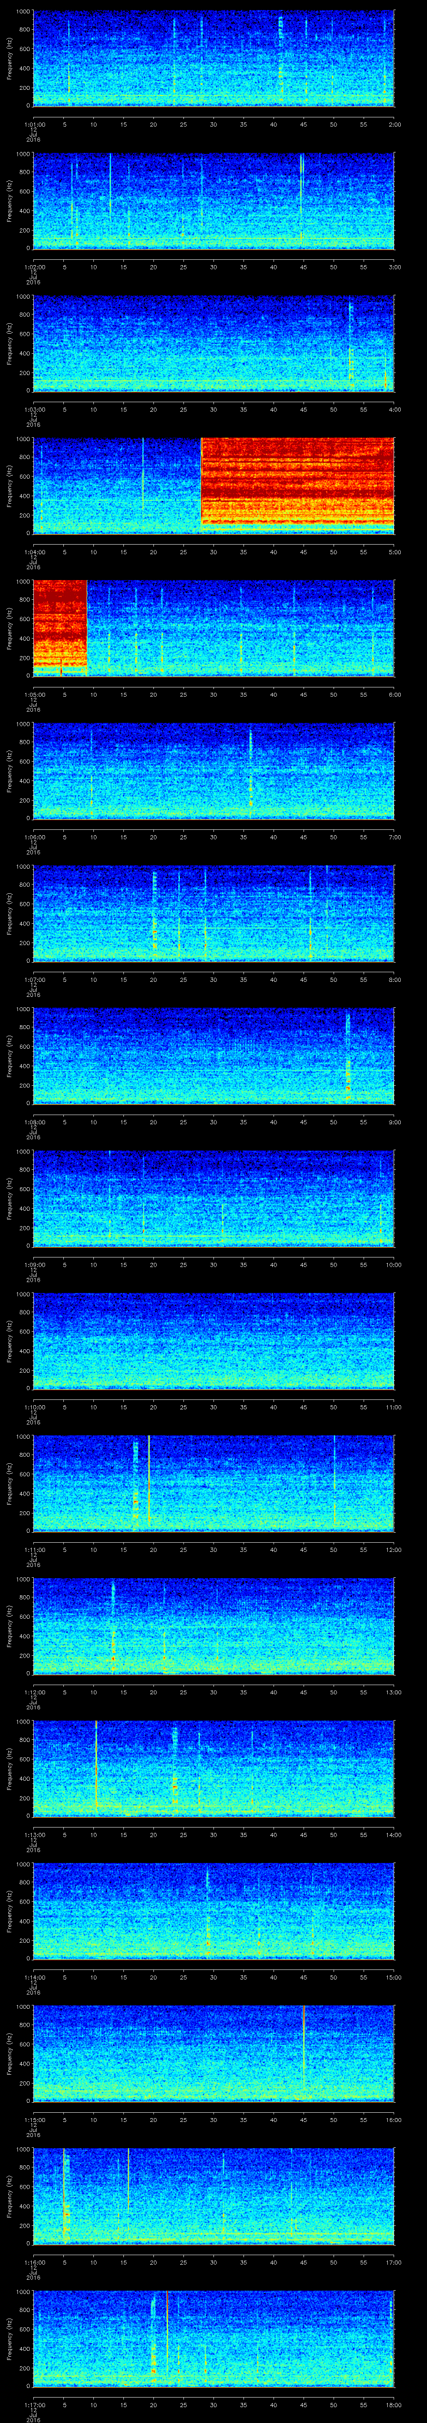Viewport: 427px width, 2423px height.
Task: Click the spectrogram panel starting at 1:09:00
Action: [x=213, y=1198]
